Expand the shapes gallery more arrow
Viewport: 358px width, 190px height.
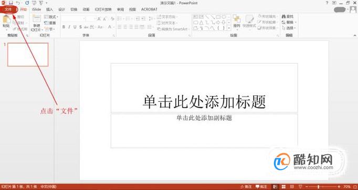pos(229,28)
